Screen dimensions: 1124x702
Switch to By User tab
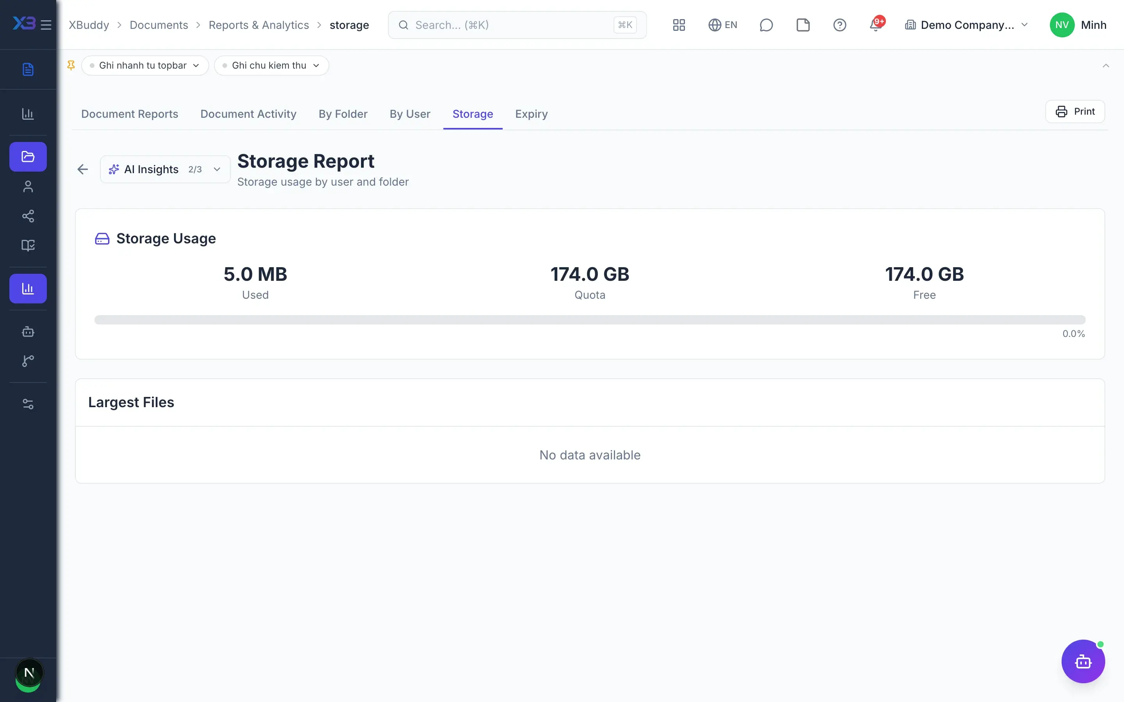[x=410, y=114]
